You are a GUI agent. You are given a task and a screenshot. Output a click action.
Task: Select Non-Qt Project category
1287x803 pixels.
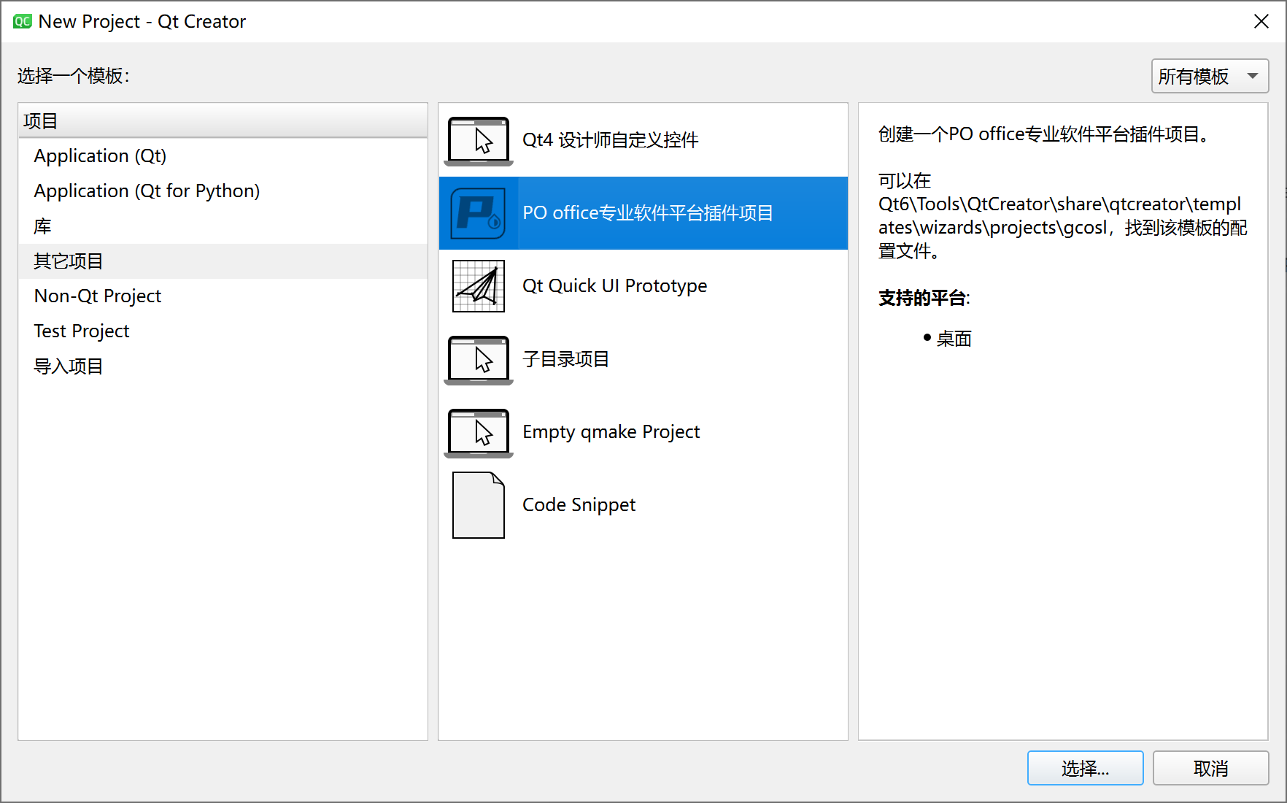coord(223,296)
